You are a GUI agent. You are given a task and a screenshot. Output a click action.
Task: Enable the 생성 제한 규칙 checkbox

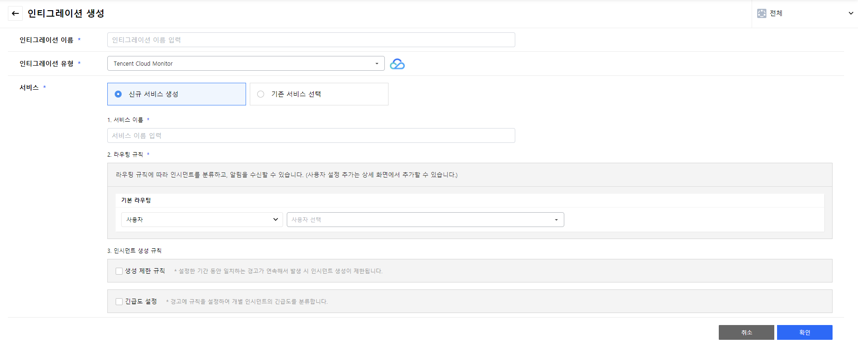point(119,271)
